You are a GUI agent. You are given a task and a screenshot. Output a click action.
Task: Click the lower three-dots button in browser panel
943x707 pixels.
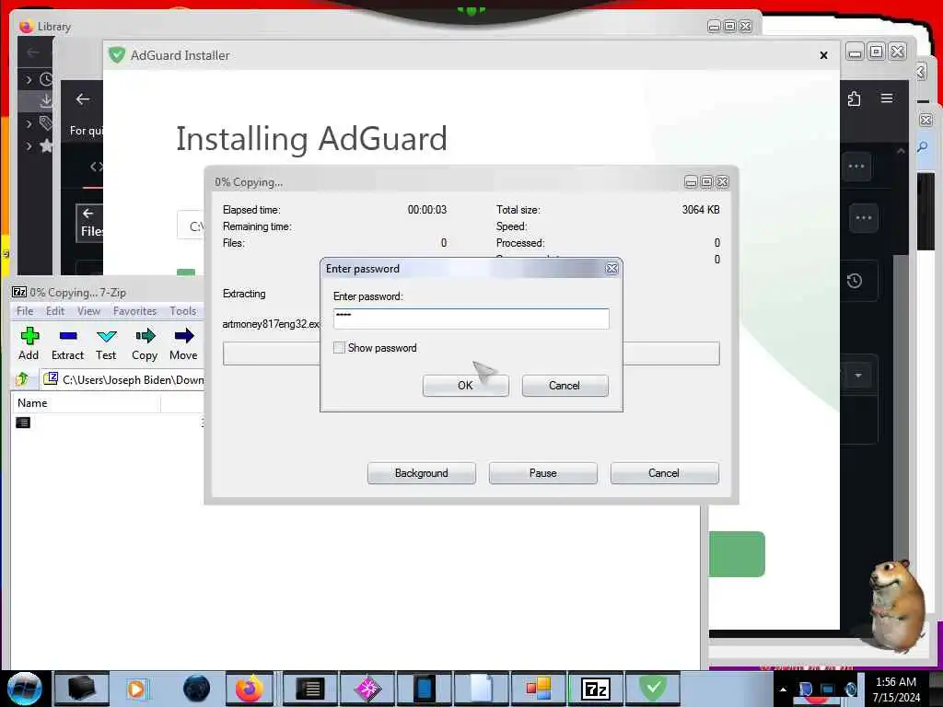[x=864, y=217]
